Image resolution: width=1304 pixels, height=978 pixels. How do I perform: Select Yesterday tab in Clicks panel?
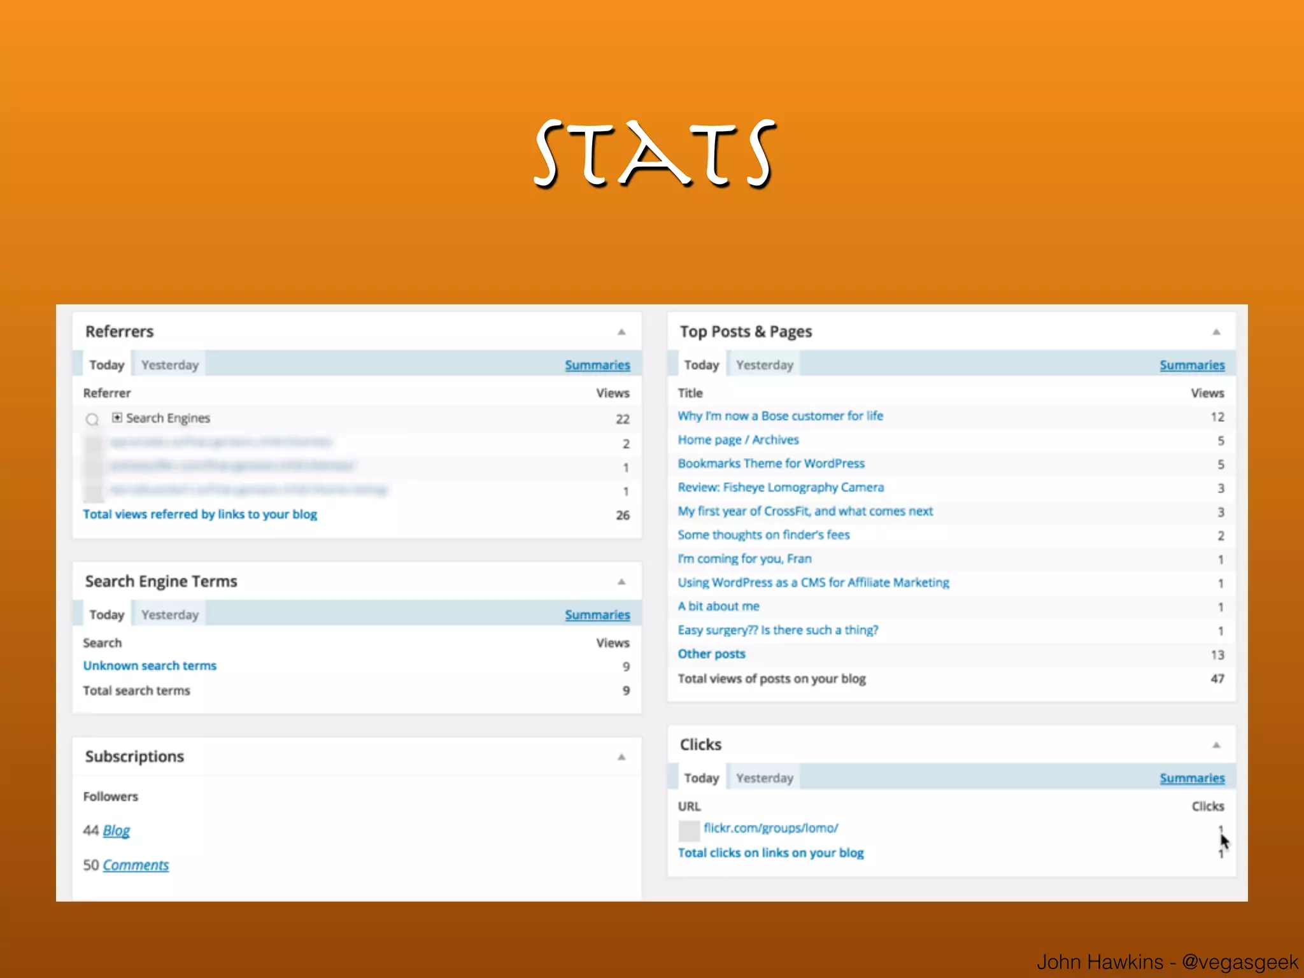pos(765,778)
